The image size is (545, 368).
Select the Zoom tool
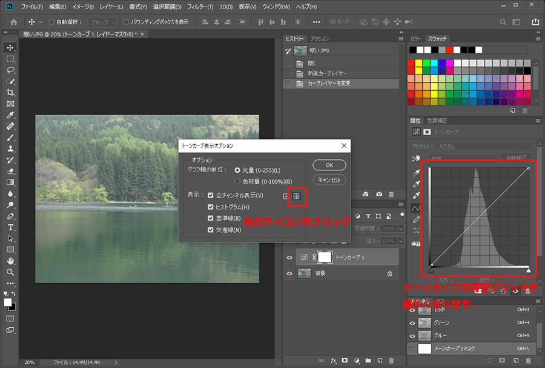click(x=10, y=272)
